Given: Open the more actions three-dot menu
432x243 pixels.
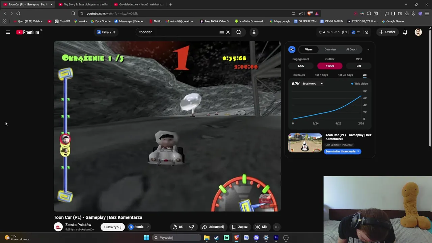Looking at the screenshot, I should (x=276, y=227).
